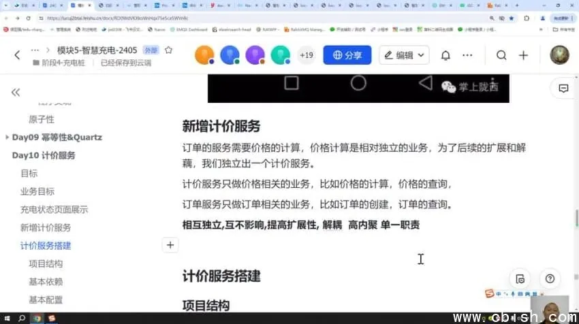Click the 外部 external tag
This screenshot has height=324, width=579.
click(x=151, y=50)
